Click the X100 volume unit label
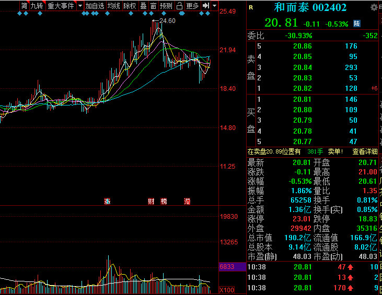This screenshot has height=295, width=382. coord(227,290)
